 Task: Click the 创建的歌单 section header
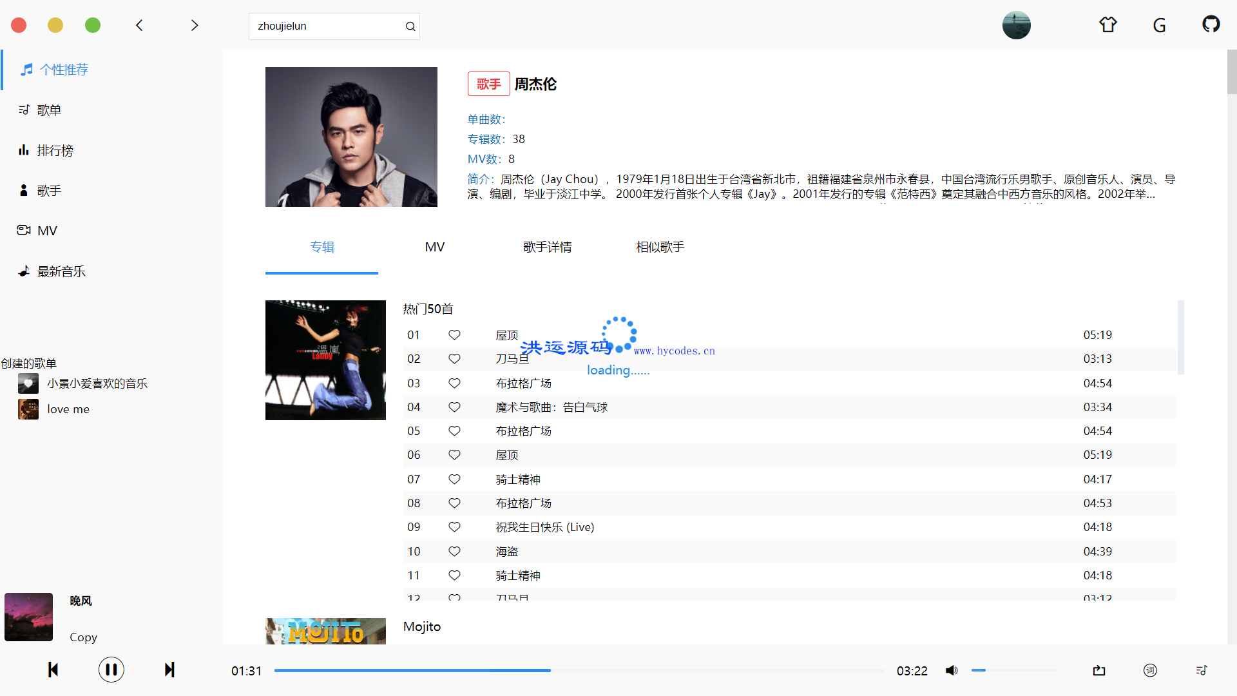[28, 363]
